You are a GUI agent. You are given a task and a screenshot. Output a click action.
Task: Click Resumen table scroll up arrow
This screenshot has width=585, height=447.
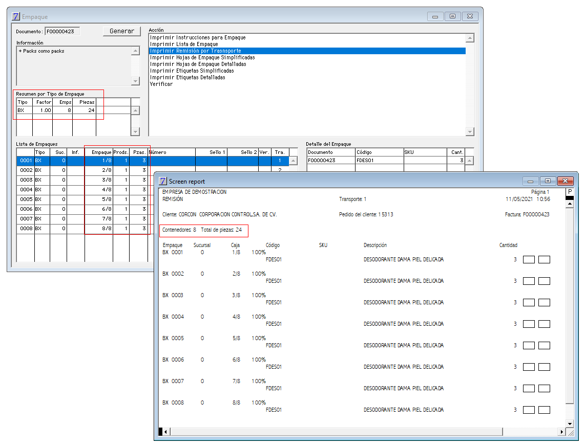point(135,110)
